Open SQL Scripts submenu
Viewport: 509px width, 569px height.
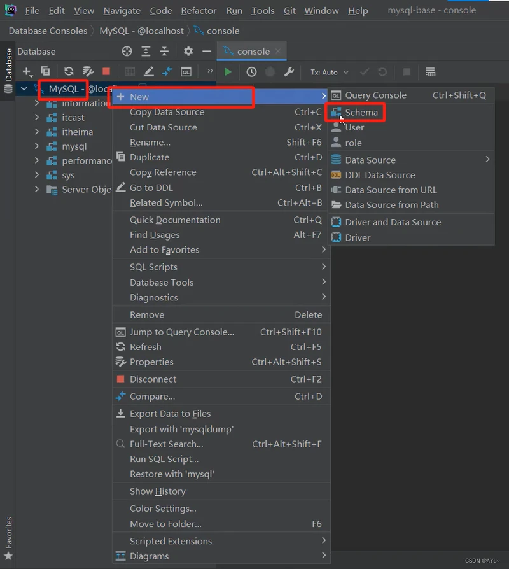click(x=221, y=267)
